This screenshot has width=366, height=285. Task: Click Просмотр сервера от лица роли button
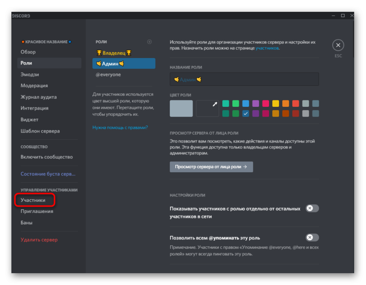211,167
